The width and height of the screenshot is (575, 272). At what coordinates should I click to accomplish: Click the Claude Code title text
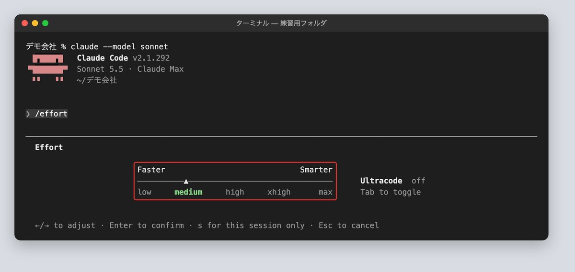tap(103, 58)
